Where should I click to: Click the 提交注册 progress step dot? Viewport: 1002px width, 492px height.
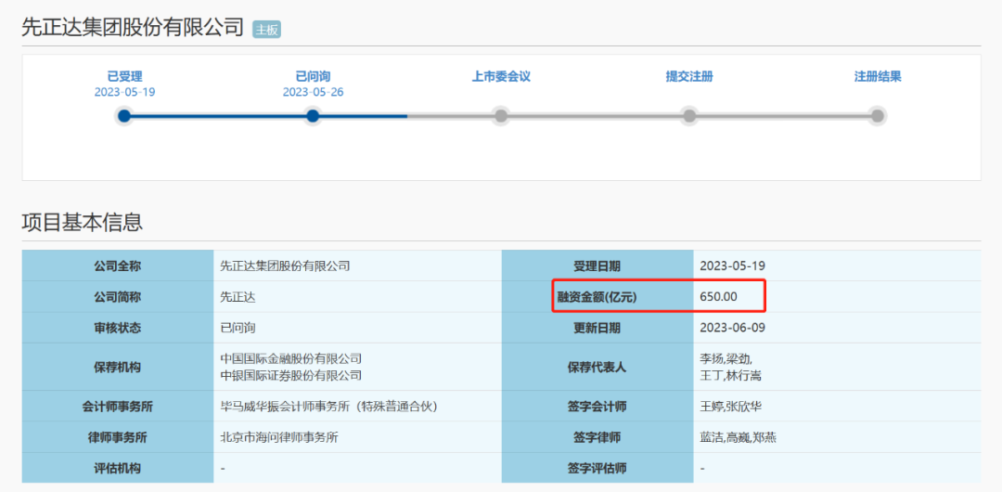[x=688, y=116]
